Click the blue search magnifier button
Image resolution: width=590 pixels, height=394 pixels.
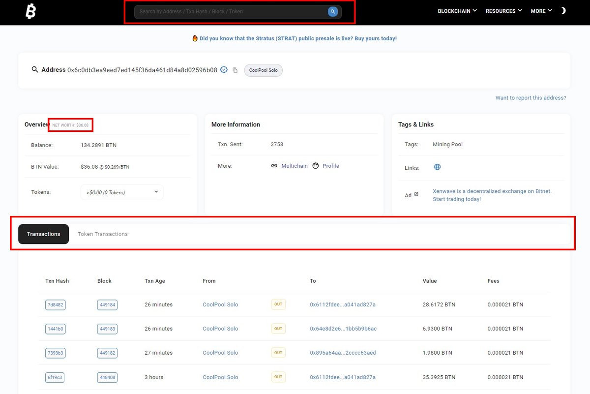coord(333,11)
